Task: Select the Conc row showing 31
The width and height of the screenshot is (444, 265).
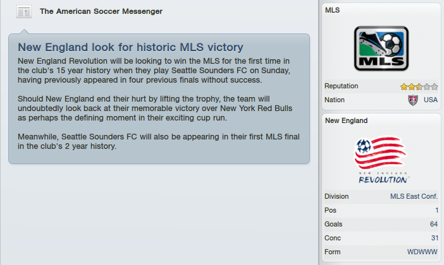Action: [381, 238]
